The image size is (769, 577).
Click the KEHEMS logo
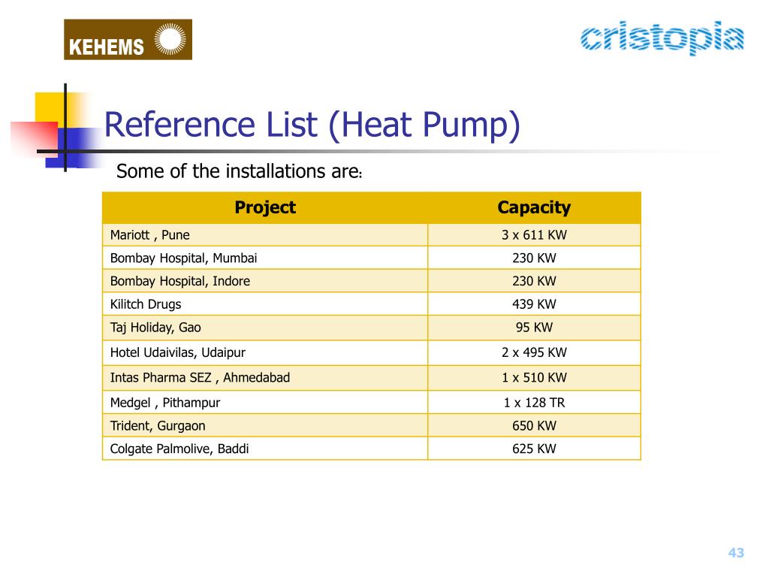point(128,40)
